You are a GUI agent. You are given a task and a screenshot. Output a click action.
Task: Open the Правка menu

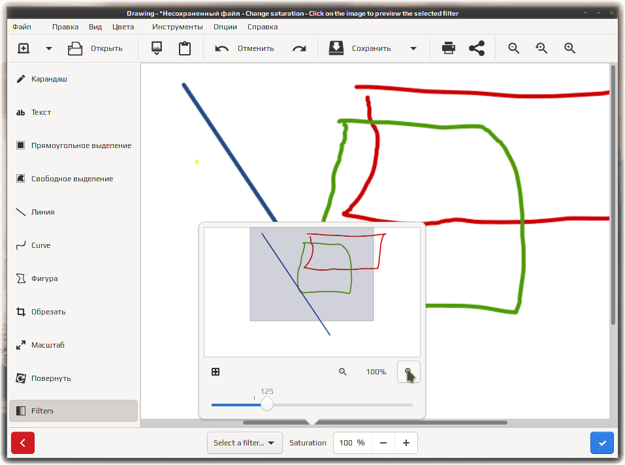[x=65, y=27]
